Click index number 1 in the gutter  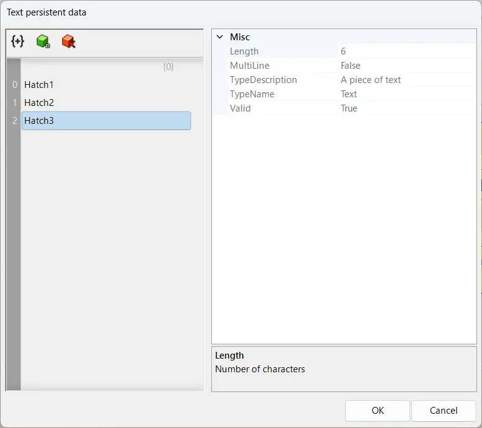pos(15,103)
